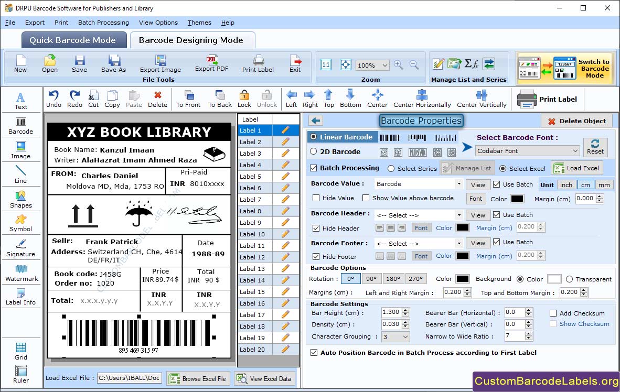Image resolution: width=620 pixels, height=392 pixels.
Task: Select Transparent background radio button
Action: 570,279
